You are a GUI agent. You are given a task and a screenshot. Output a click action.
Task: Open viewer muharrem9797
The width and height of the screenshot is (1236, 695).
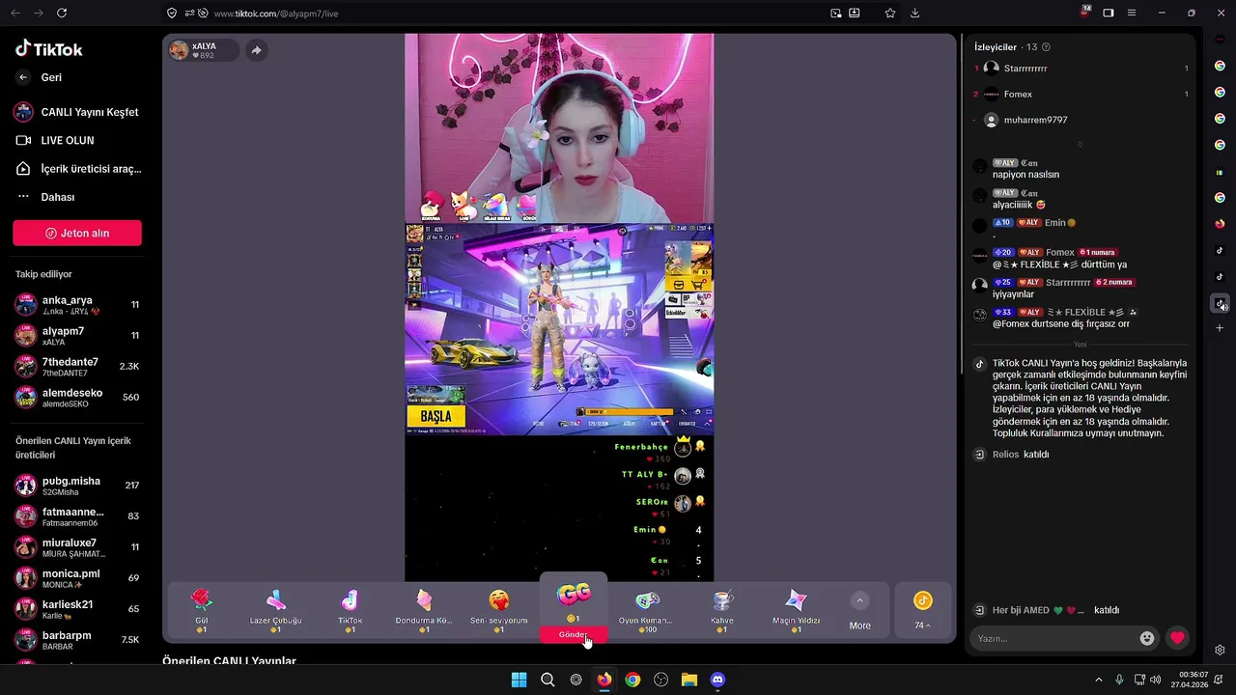(1081, 120)
